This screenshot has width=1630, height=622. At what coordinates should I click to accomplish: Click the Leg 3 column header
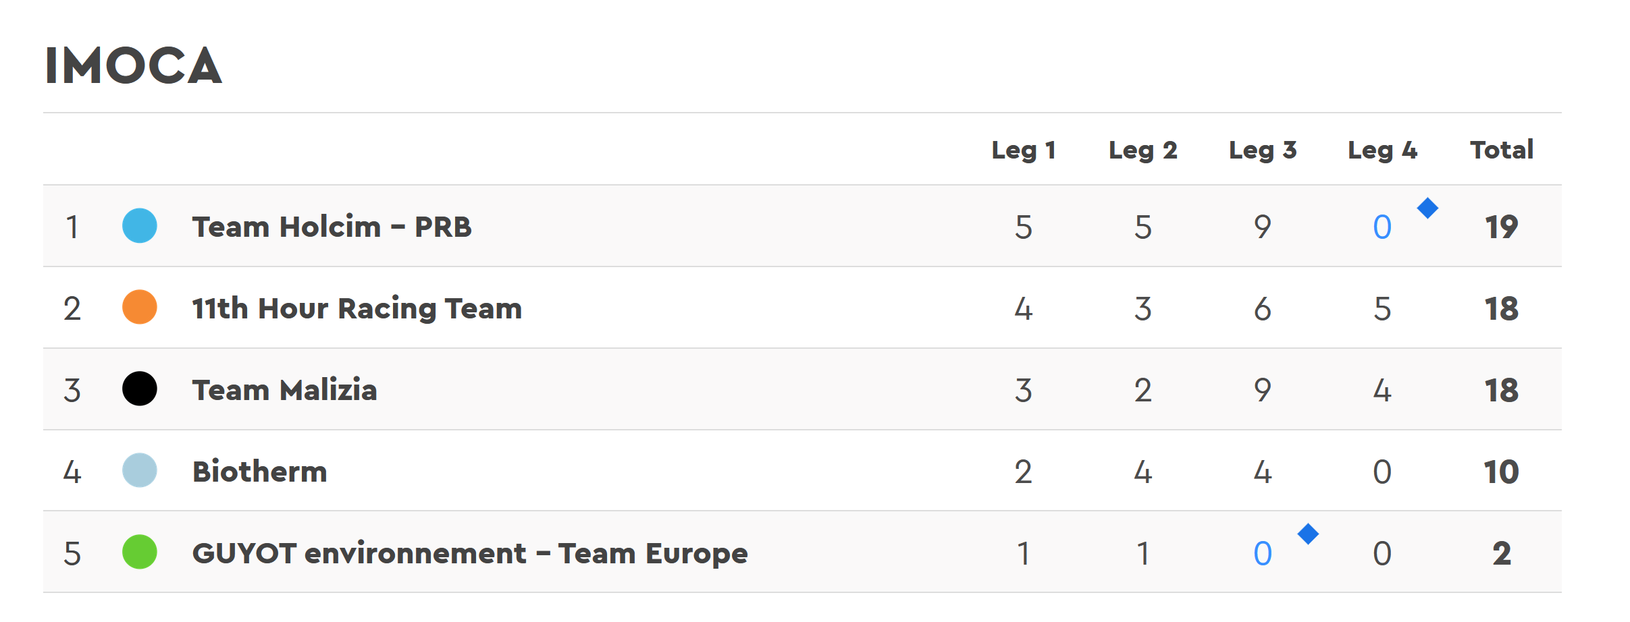[1263, 150]
